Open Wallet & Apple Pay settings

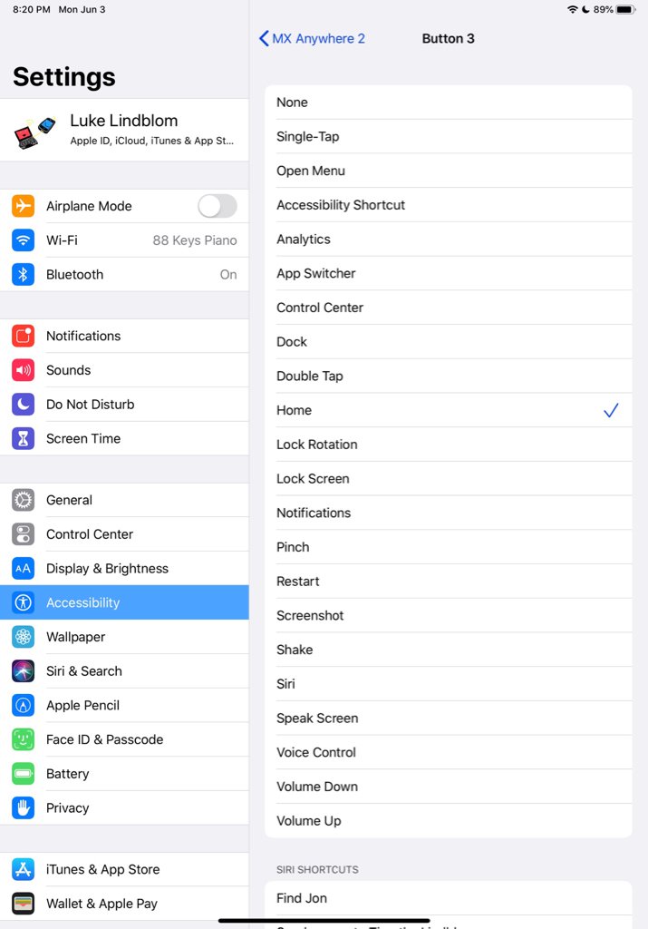124,904
